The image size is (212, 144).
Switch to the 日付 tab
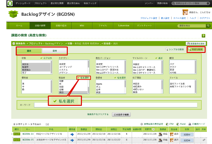pyautogui.click(x=55, y=51)
